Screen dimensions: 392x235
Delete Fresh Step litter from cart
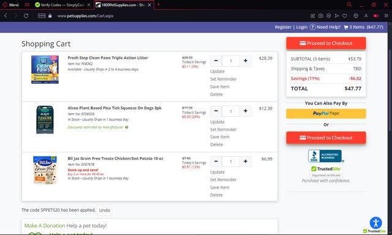(216, 94)
